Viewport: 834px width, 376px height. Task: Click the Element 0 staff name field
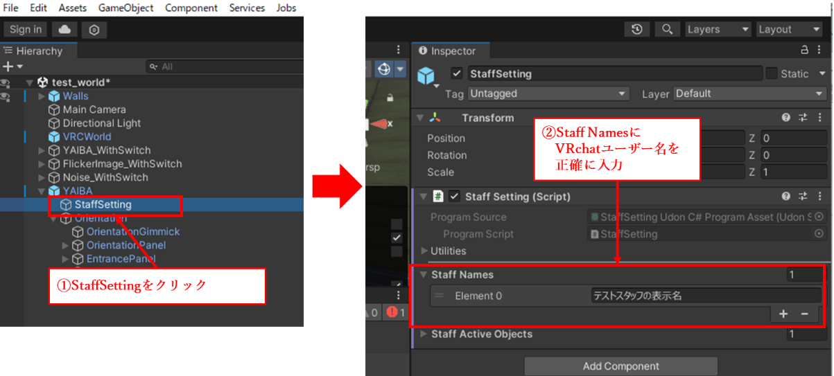[x=704, y=296]
